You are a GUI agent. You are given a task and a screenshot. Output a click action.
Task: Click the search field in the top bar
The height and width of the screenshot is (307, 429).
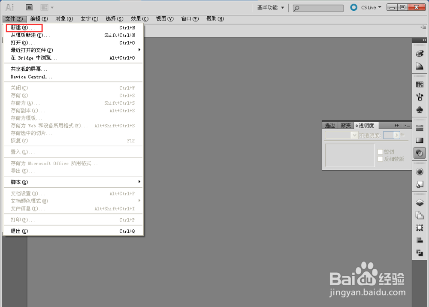pyautogui.click(x=318, y=8)
